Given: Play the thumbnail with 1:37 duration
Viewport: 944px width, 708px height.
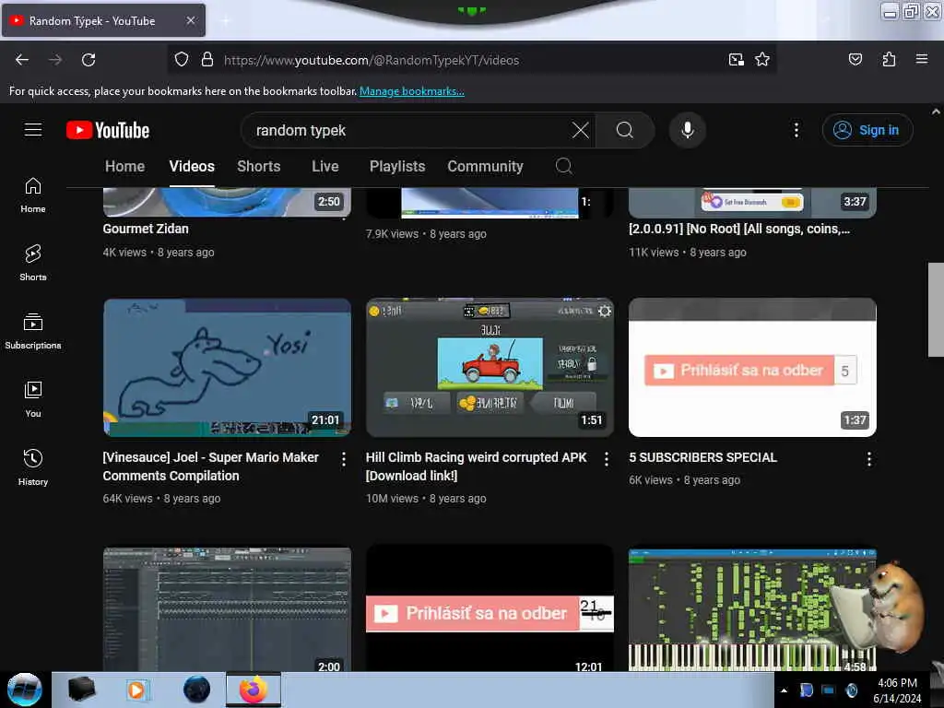Looking at the screenshot, I should (x=752, y=367).
